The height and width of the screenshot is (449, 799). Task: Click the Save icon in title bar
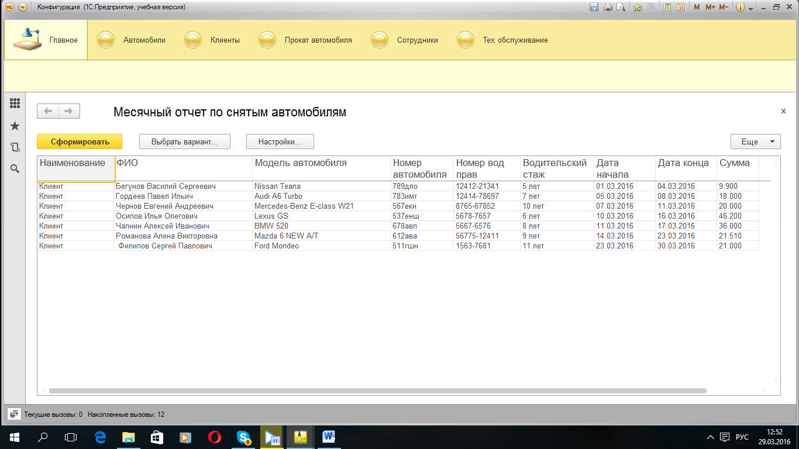coord(594,8)
